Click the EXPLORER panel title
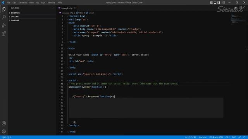This screenshot has height=139, width=248. 15,8
